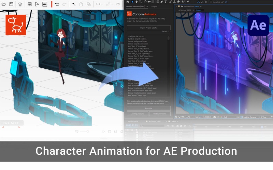Enable the Snapping checkbox
Image resolution: width=273 pixels, height=170 pixels.
tap(211, 2)
